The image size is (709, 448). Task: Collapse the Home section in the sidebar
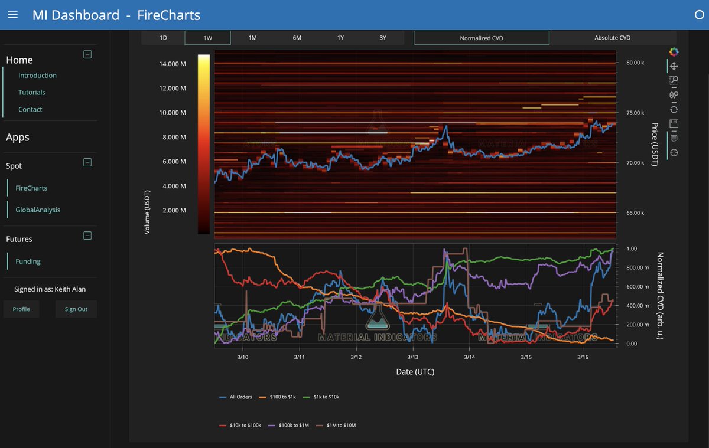coord(87,54)
